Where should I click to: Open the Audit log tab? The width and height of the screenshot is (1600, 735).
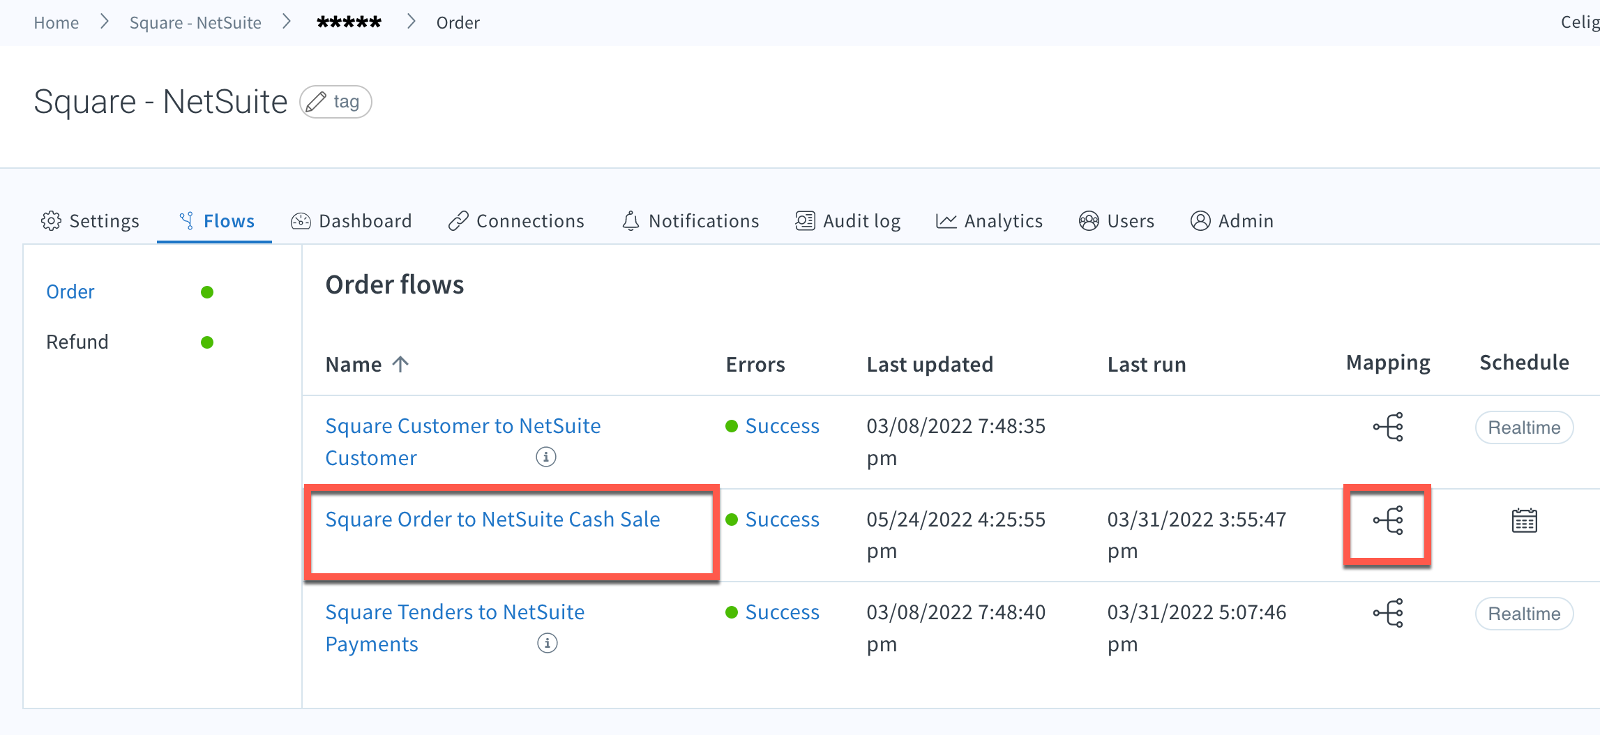point(848,221)
